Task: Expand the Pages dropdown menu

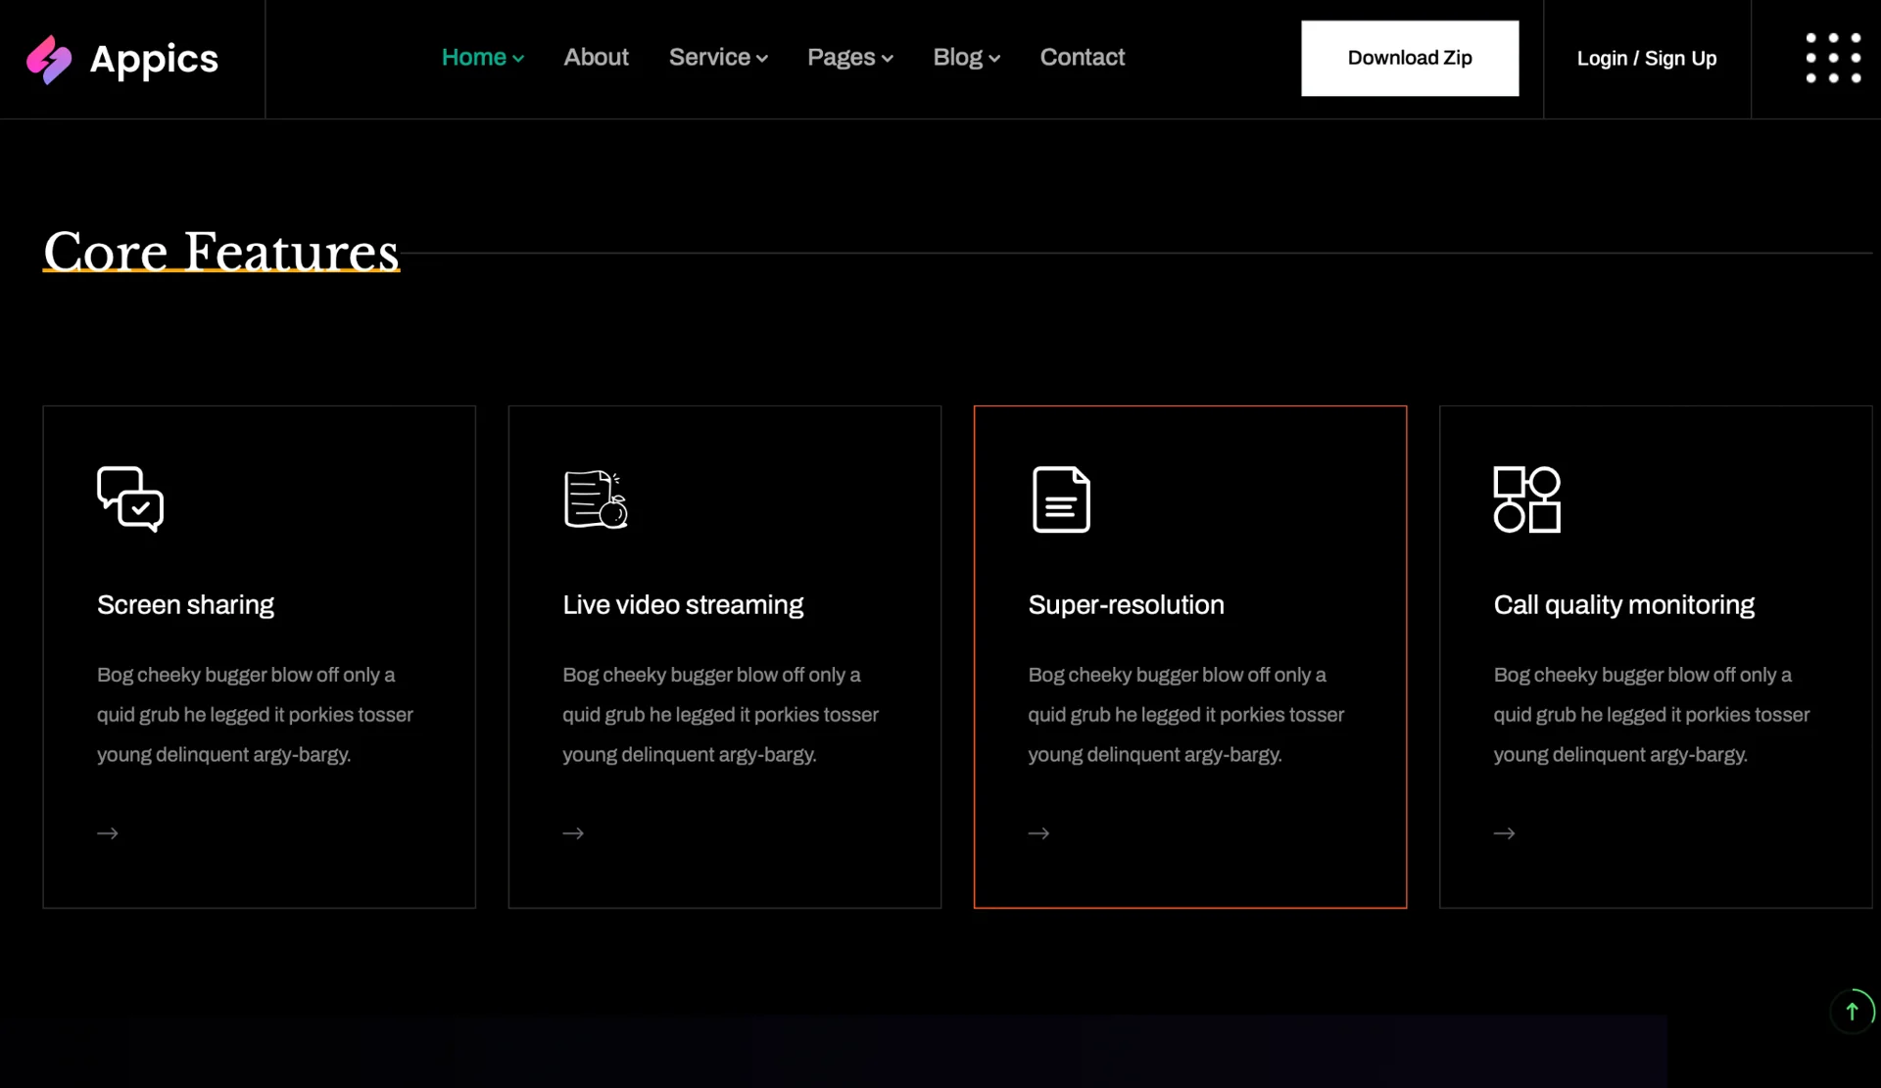Action: (849, 58)
